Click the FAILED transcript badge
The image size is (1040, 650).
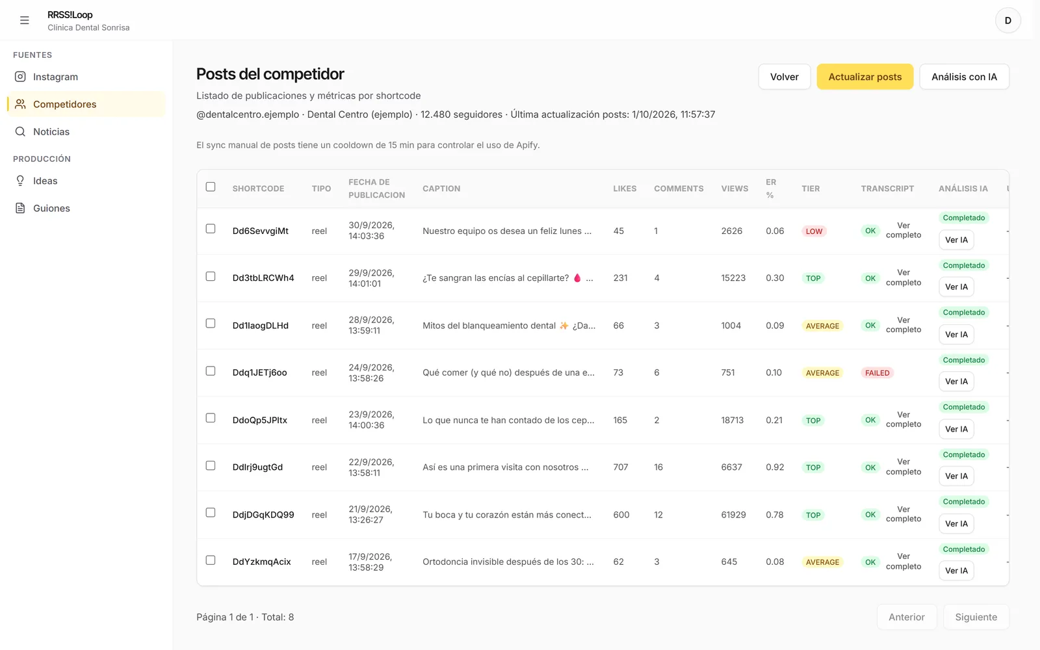pyautogui.click(x=877, y=373)
